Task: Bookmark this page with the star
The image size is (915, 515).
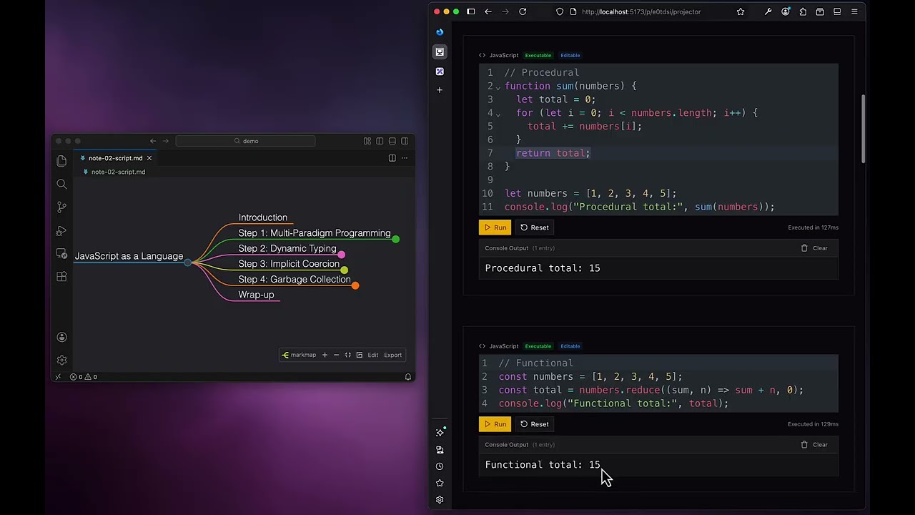Action: [x=741, y=11]
